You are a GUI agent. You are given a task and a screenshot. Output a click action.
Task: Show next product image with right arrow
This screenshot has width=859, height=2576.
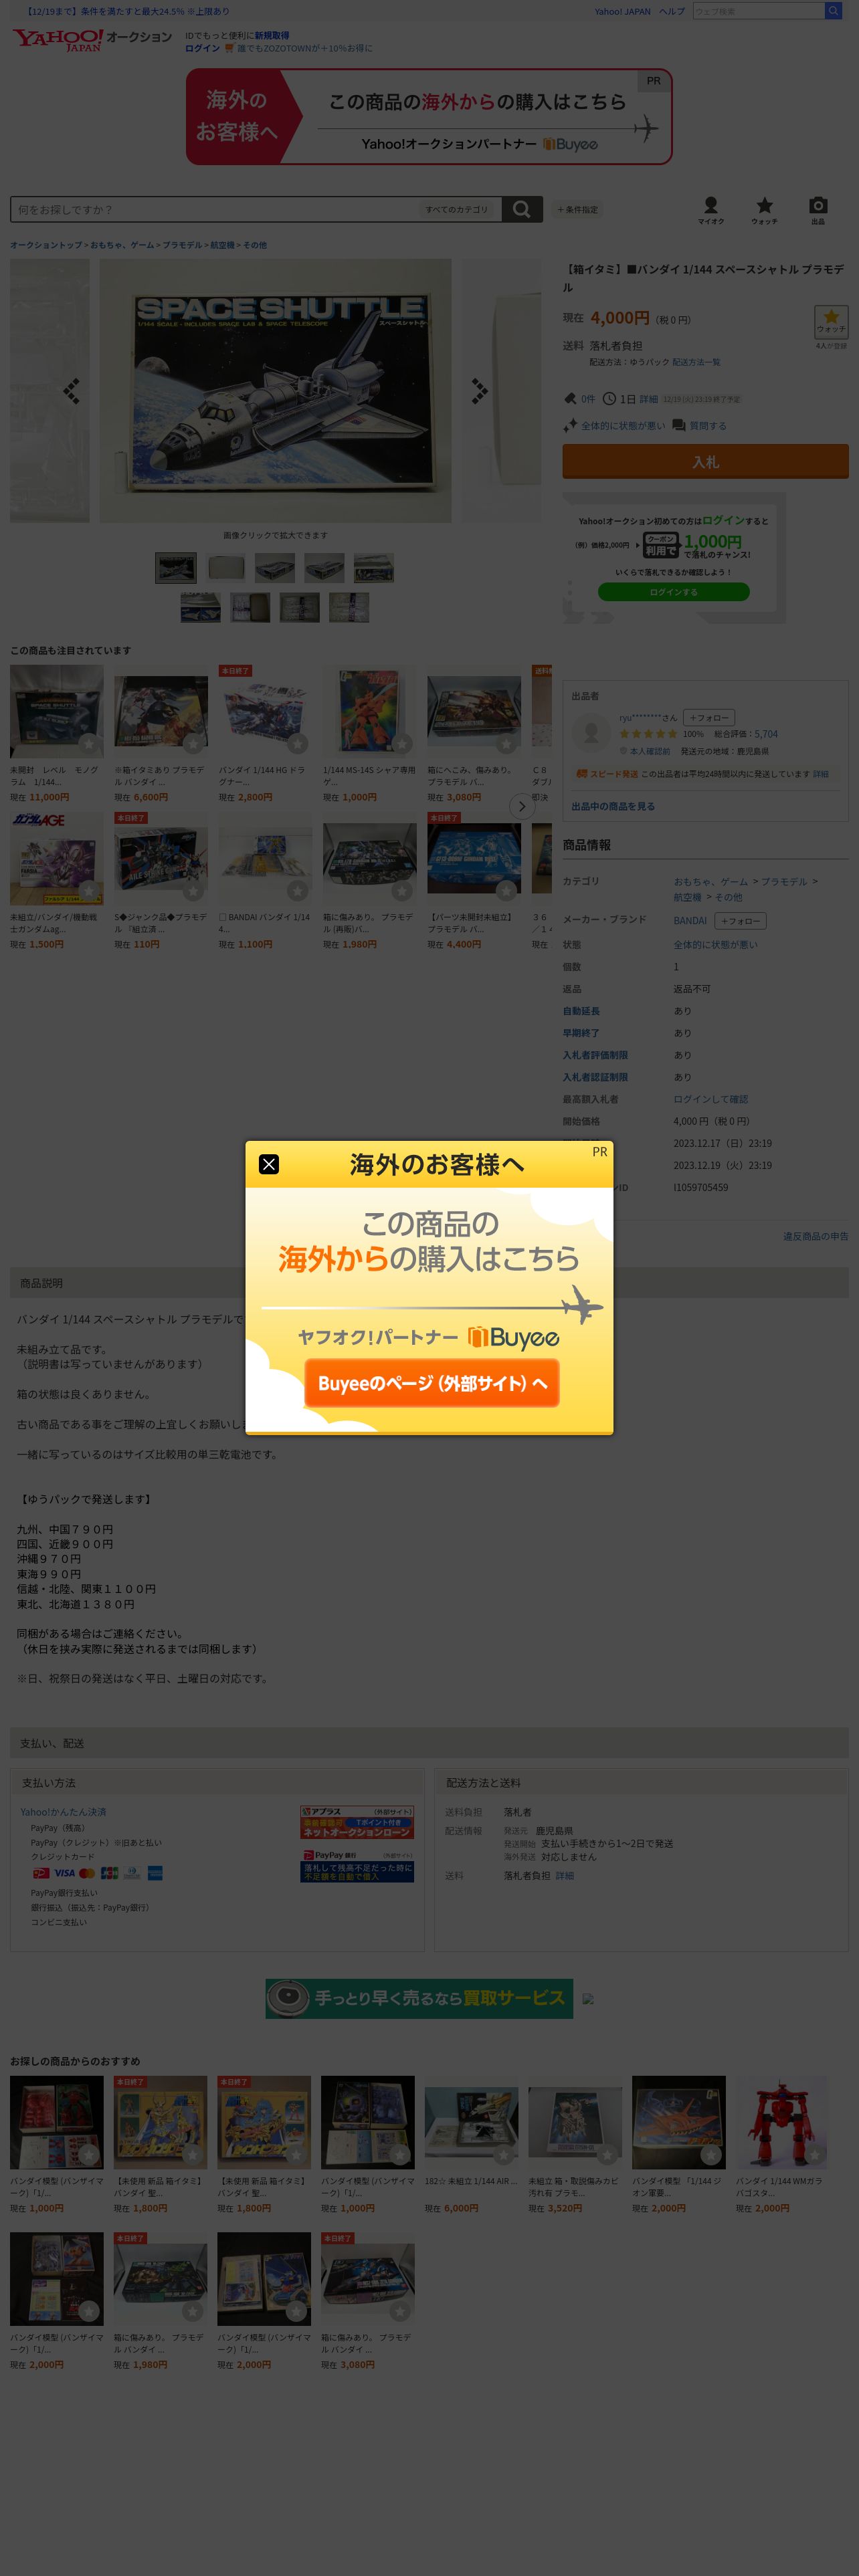(480, 391)
